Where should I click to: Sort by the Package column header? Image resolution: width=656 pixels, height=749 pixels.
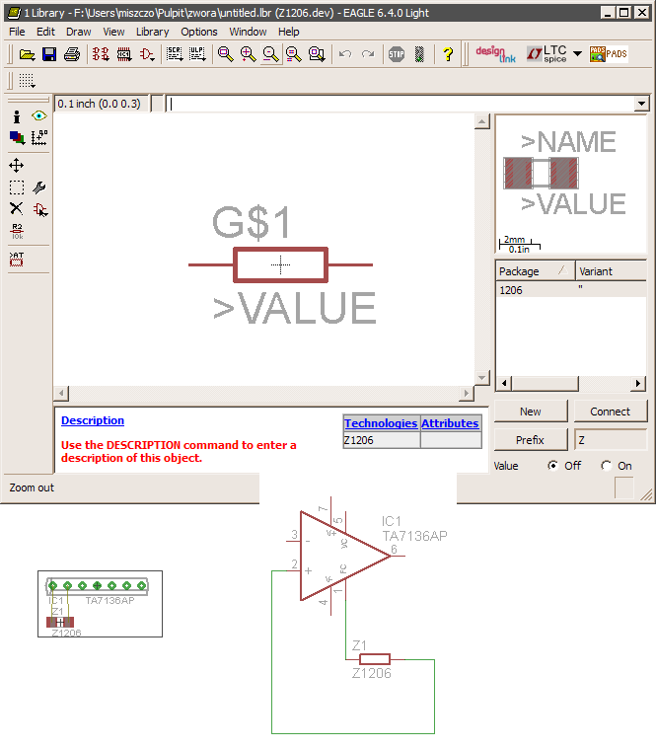(x=536, y=271)
